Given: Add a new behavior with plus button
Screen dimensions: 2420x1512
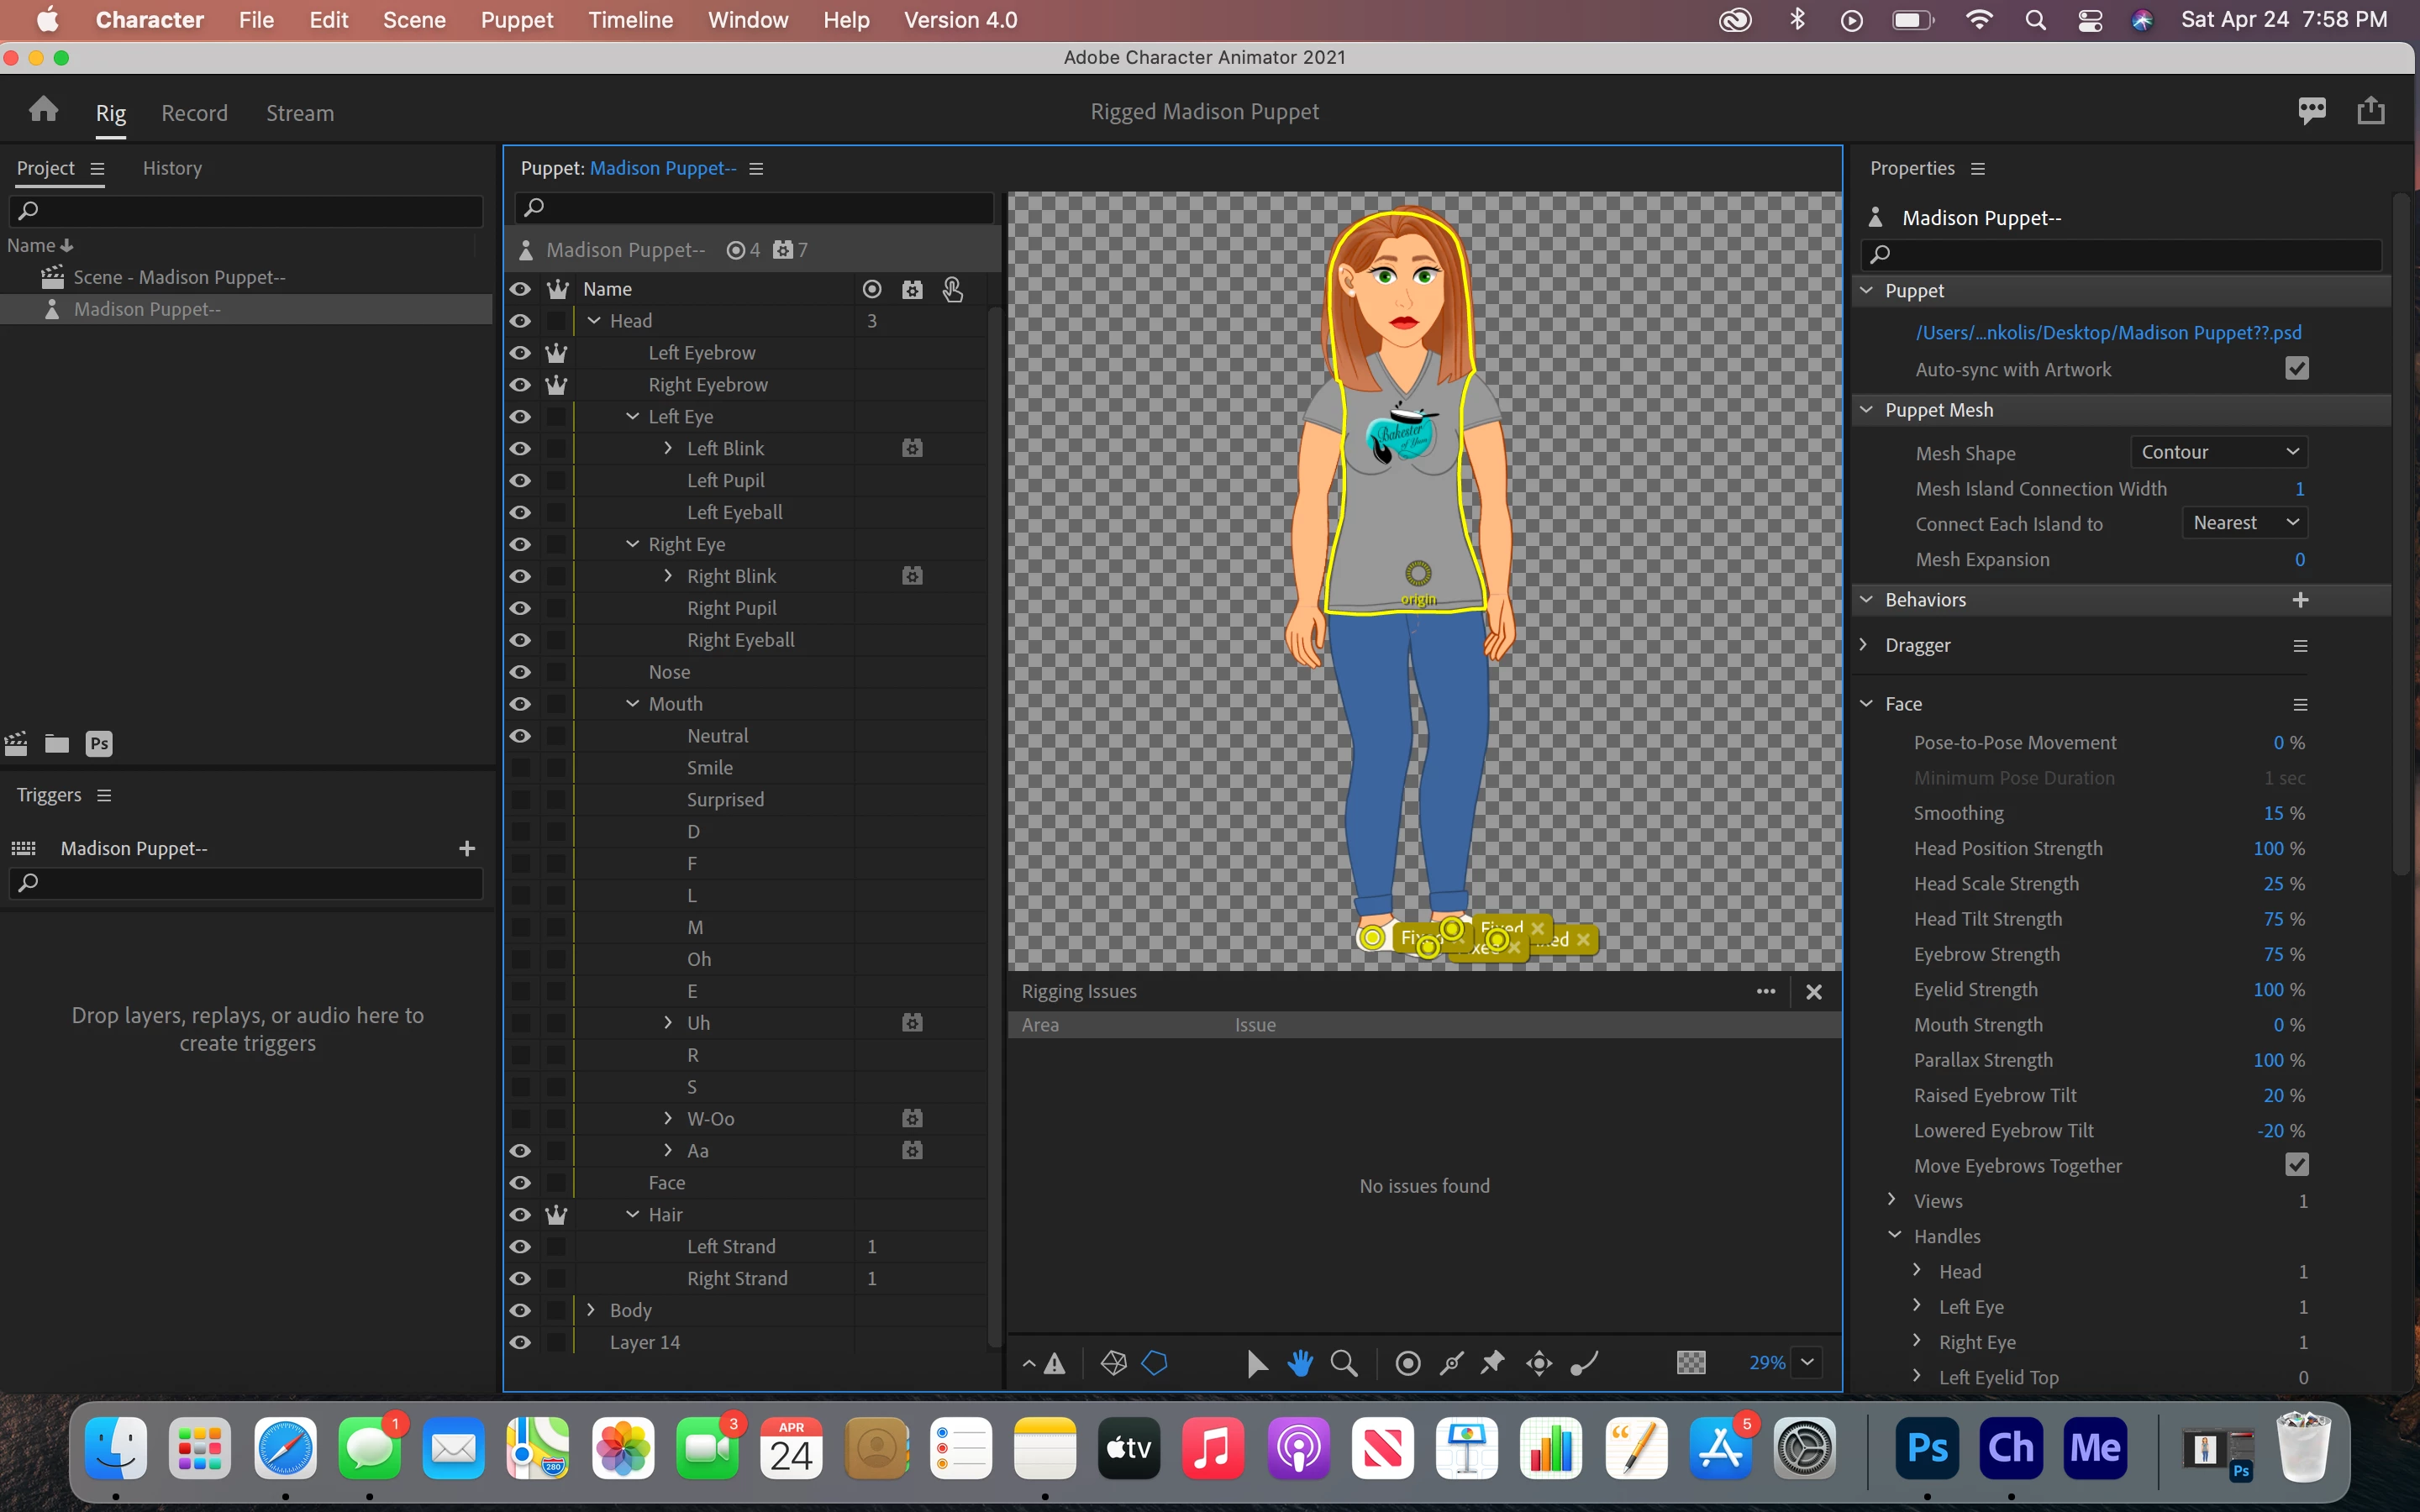Looking at the screenshot, I should pyautogui.click(x=2300, y=600).
